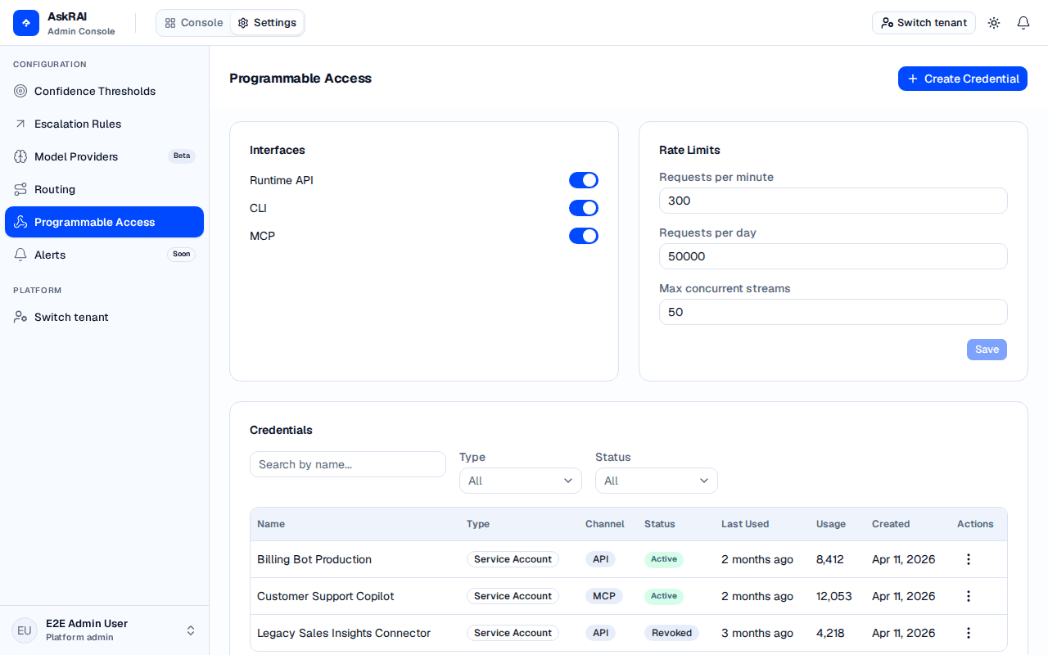
Task: Open the notifications bell icon
Action: click(x=1023, y=23)
